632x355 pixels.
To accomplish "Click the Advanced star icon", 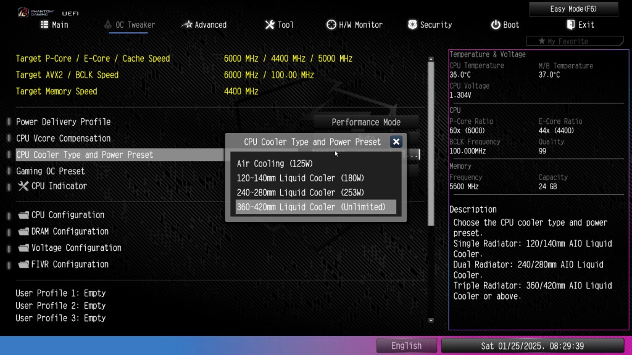I will [187, 25].
